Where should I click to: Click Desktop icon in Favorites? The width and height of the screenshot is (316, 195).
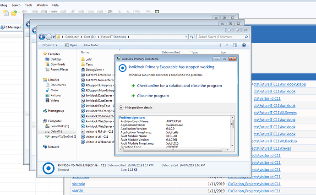click(47, 59)
